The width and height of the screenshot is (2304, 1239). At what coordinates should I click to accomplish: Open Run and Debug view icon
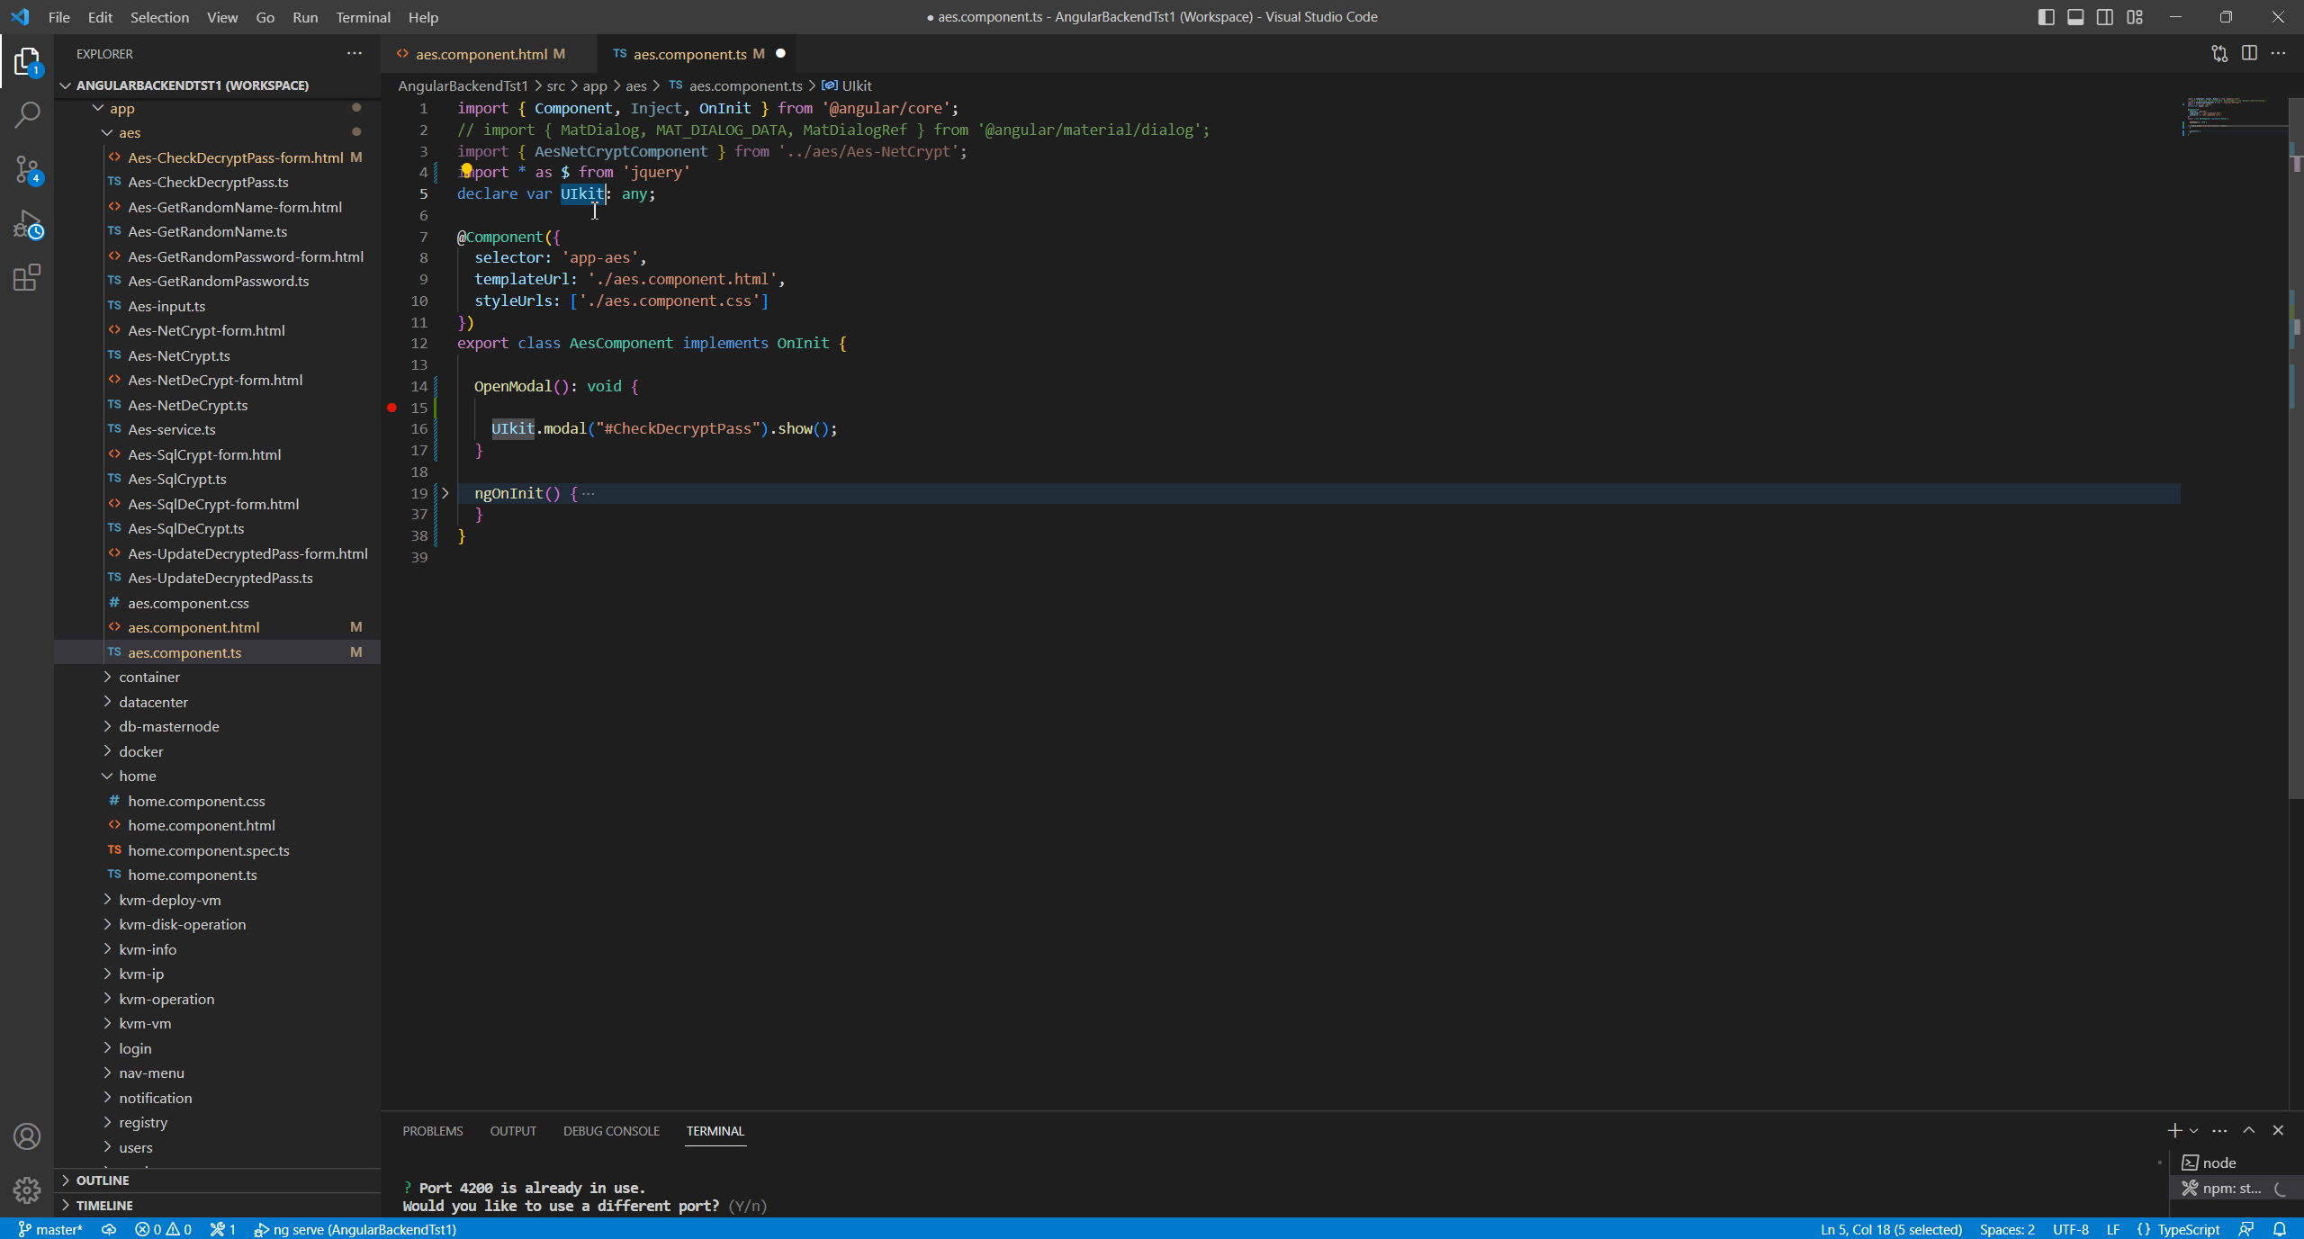pyautogui.click(x=27, y=223)
